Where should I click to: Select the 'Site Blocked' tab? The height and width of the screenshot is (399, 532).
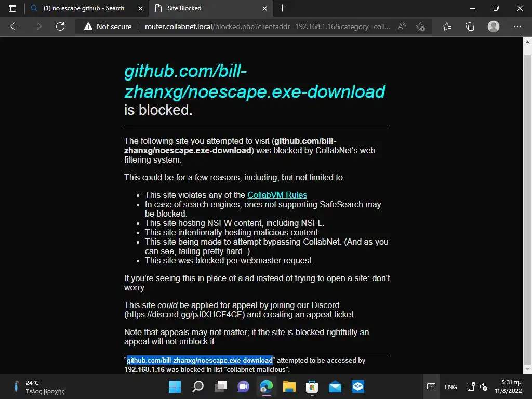coord(210,8)
